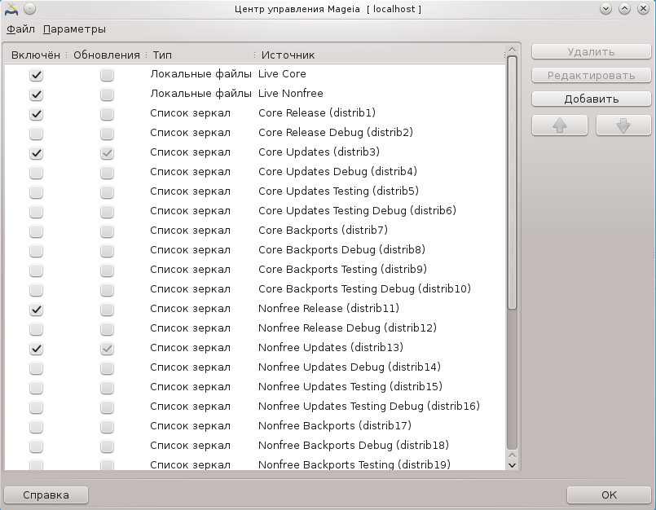This screenshot has height=510, width=656.
Task: Uncheck enabled box for Core Release (distrib1)
Action: (x=37, y=114)
